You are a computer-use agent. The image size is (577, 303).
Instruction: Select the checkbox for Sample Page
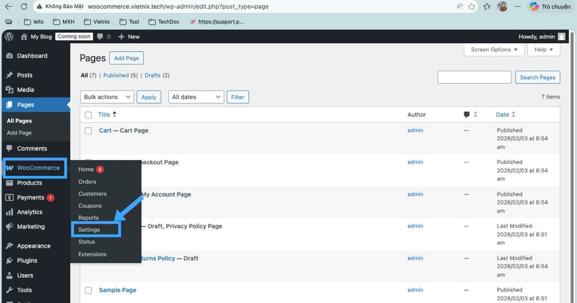tap(88, 290)
